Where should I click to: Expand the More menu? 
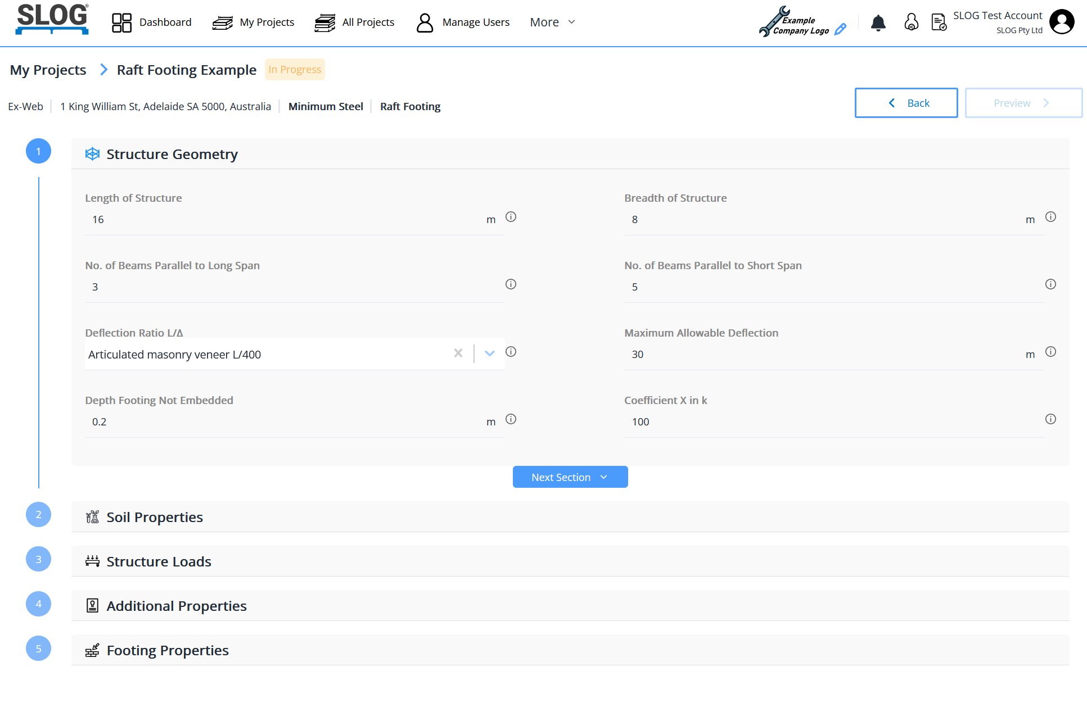552,22
